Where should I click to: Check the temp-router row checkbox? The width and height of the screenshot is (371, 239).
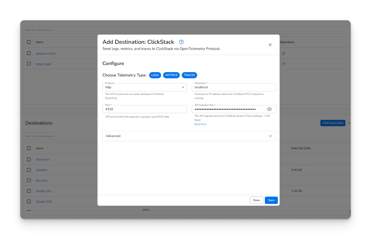(29, 64)
